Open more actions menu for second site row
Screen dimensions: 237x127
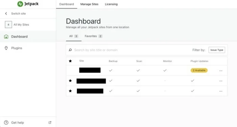coord(221,81)
